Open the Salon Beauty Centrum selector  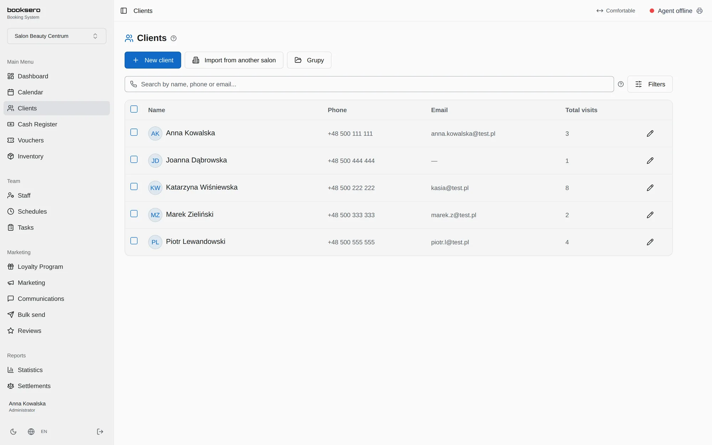pos(57,36)
